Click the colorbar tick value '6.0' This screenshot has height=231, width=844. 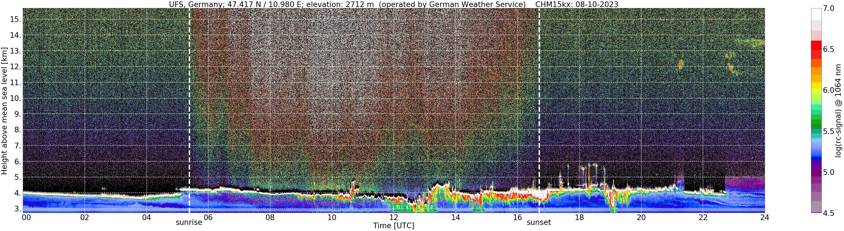coord(829,90)
